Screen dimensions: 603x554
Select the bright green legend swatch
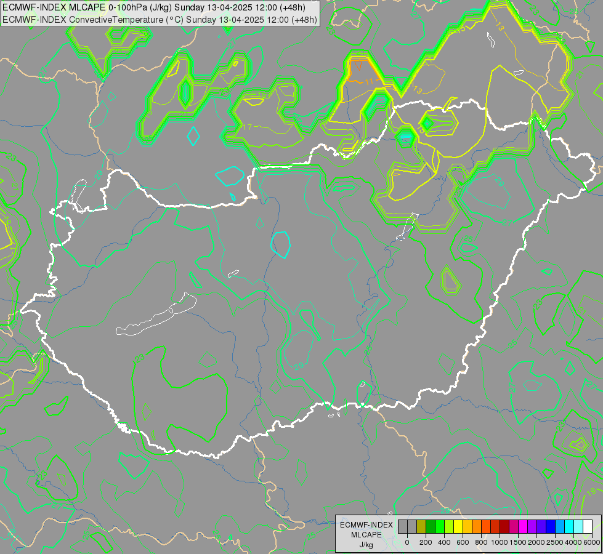pos(440,527)
